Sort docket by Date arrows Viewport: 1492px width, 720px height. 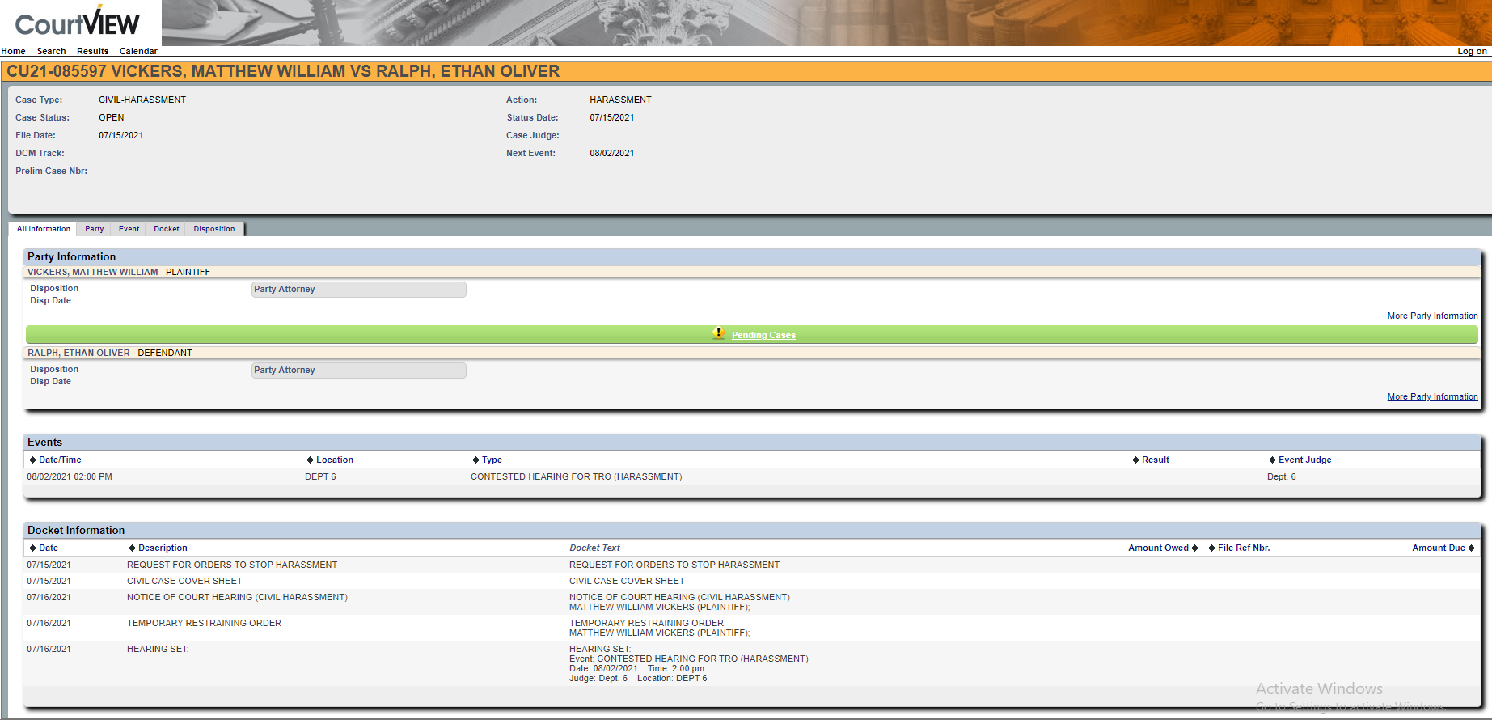32,548
